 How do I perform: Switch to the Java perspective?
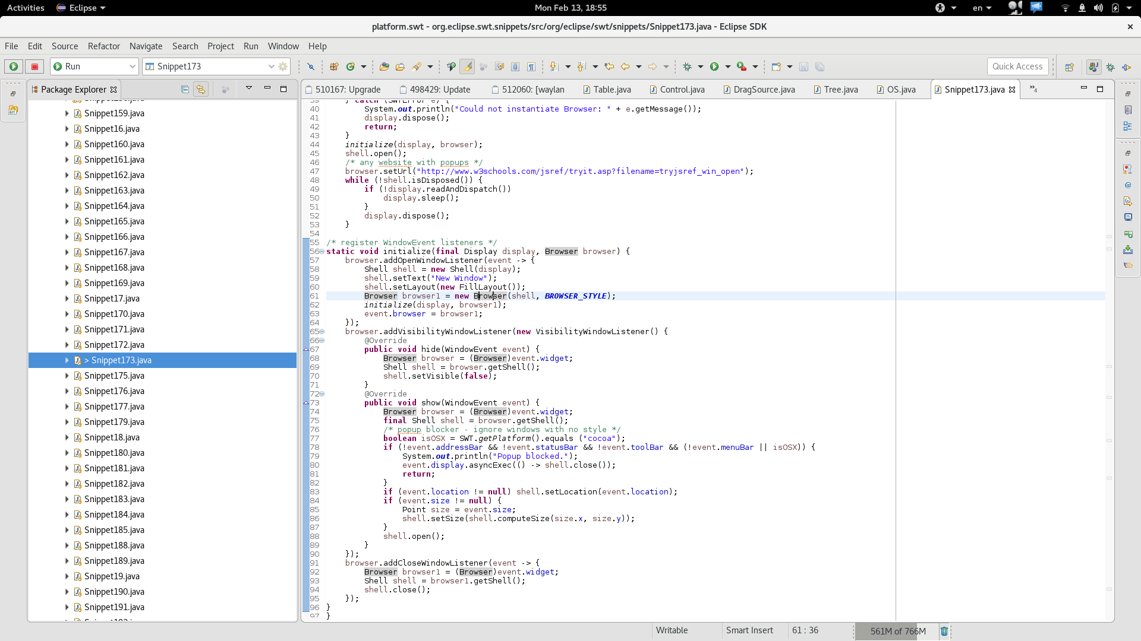click(1093, 67)
